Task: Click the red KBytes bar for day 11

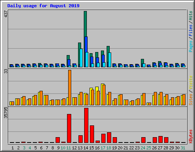Action: (69, 128)
